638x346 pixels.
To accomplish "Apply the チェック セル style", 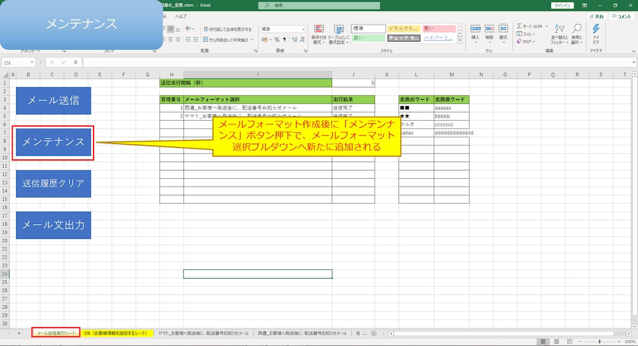I will tap(404, 38).
